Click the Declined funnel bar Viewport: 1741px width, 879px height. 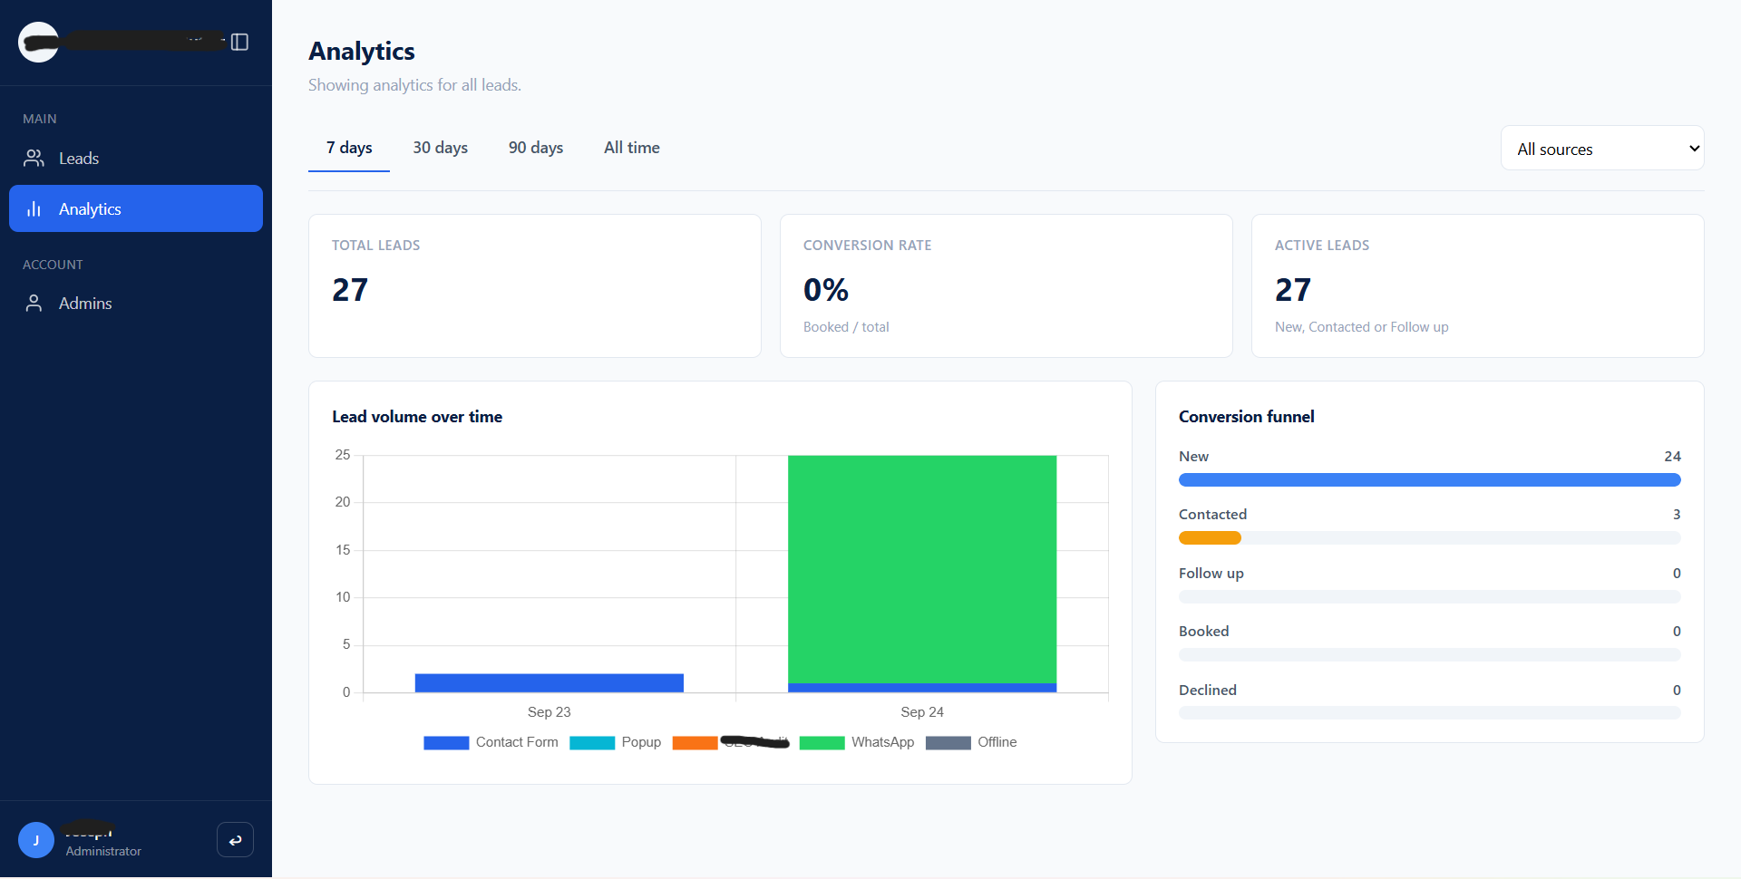click(1430, 713)
